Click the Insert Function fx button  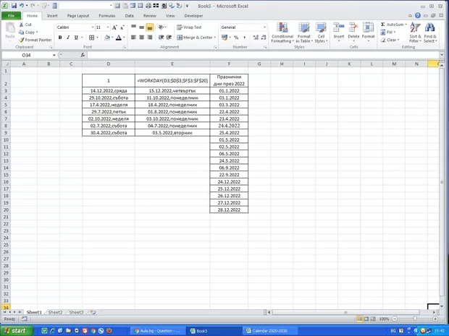[x=83, y=55]
